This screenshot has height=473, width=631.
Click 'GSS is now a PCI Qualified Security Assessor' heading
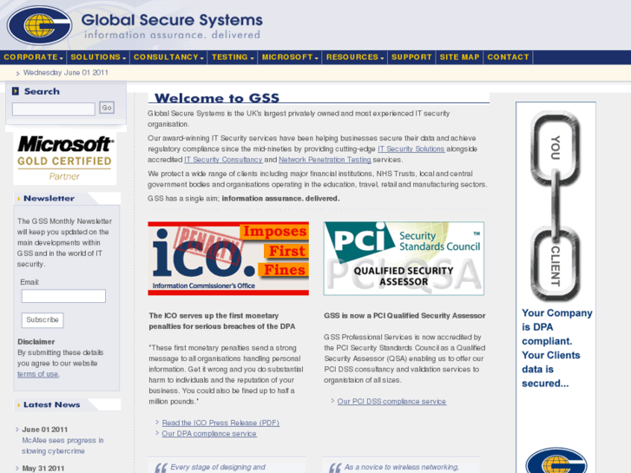(404, 316)
